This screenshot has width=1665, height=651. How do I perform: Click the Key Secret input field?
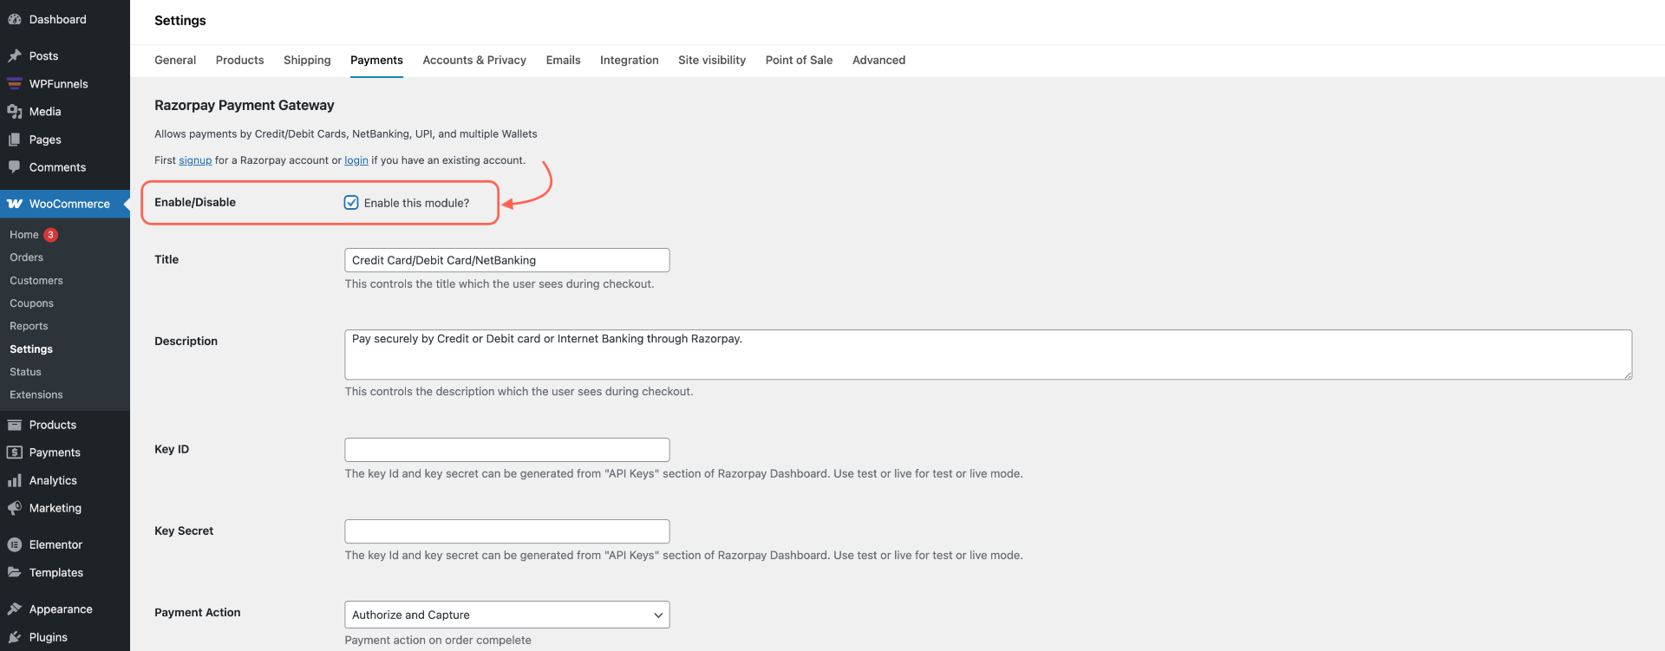[x=507, y=531]
